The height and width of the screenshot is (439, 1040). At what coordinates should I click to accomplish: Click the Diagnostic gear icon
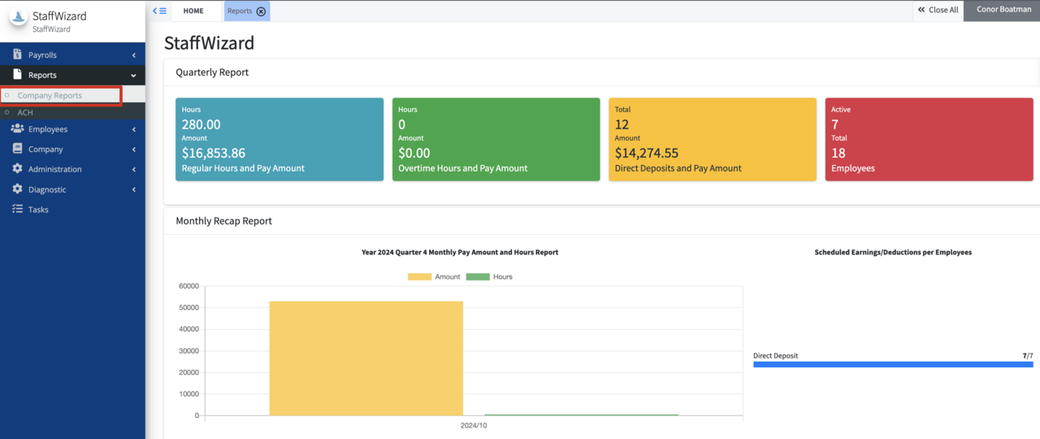click(17, 189)
